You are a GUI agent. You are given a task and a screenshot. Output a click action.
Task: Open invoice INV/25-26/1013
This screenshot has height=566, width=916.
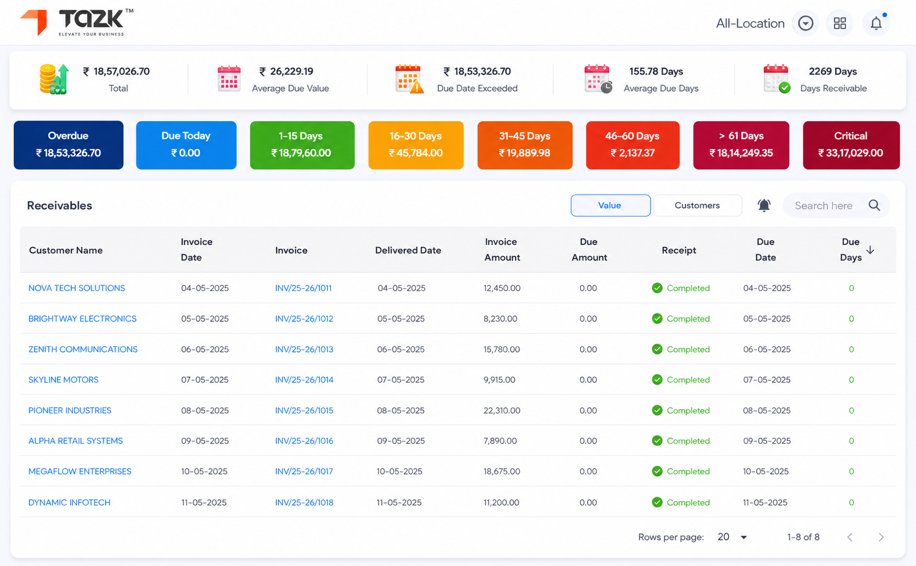[x=304, y=349]
